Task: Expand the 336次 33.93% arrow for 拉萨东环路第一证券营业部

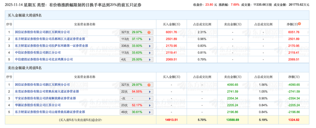Action: [150, 46]
